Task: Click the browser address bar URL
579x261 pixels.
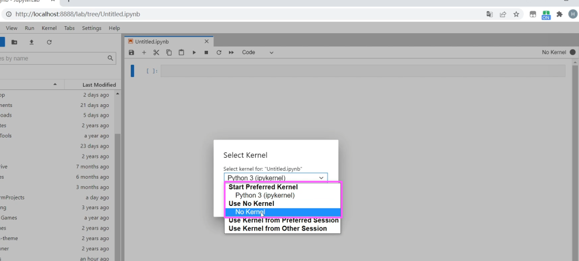Action: [x=78, y=14]
